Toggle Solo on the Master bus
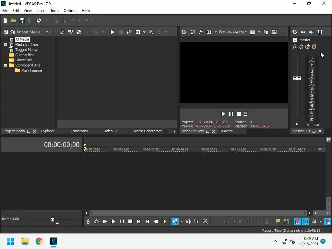The width and height of the screenshot is (332, 249). click(314, 47)
